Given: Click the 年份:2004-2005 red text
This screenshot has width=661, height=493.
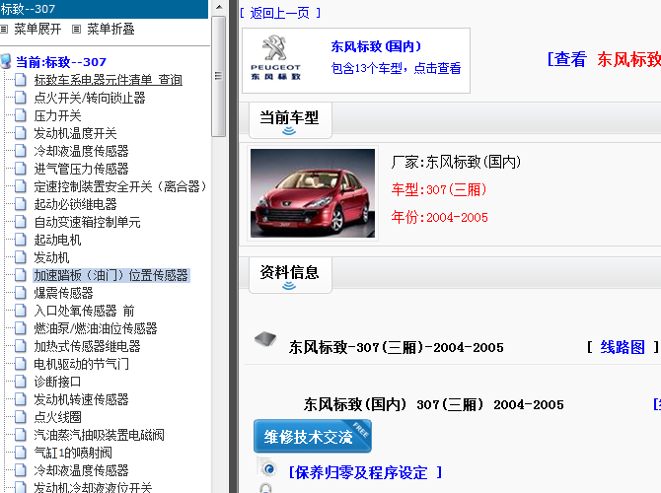Looking at the screenshot, I should point(439,217).
